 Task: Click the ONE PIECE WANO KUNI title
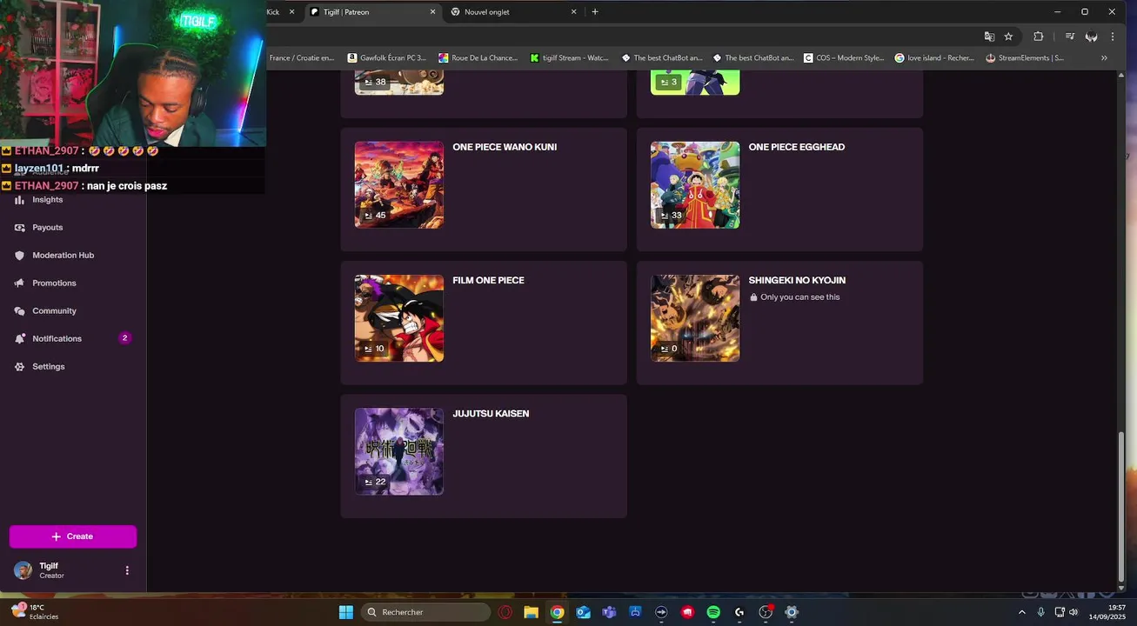click(x=505, y=147)
